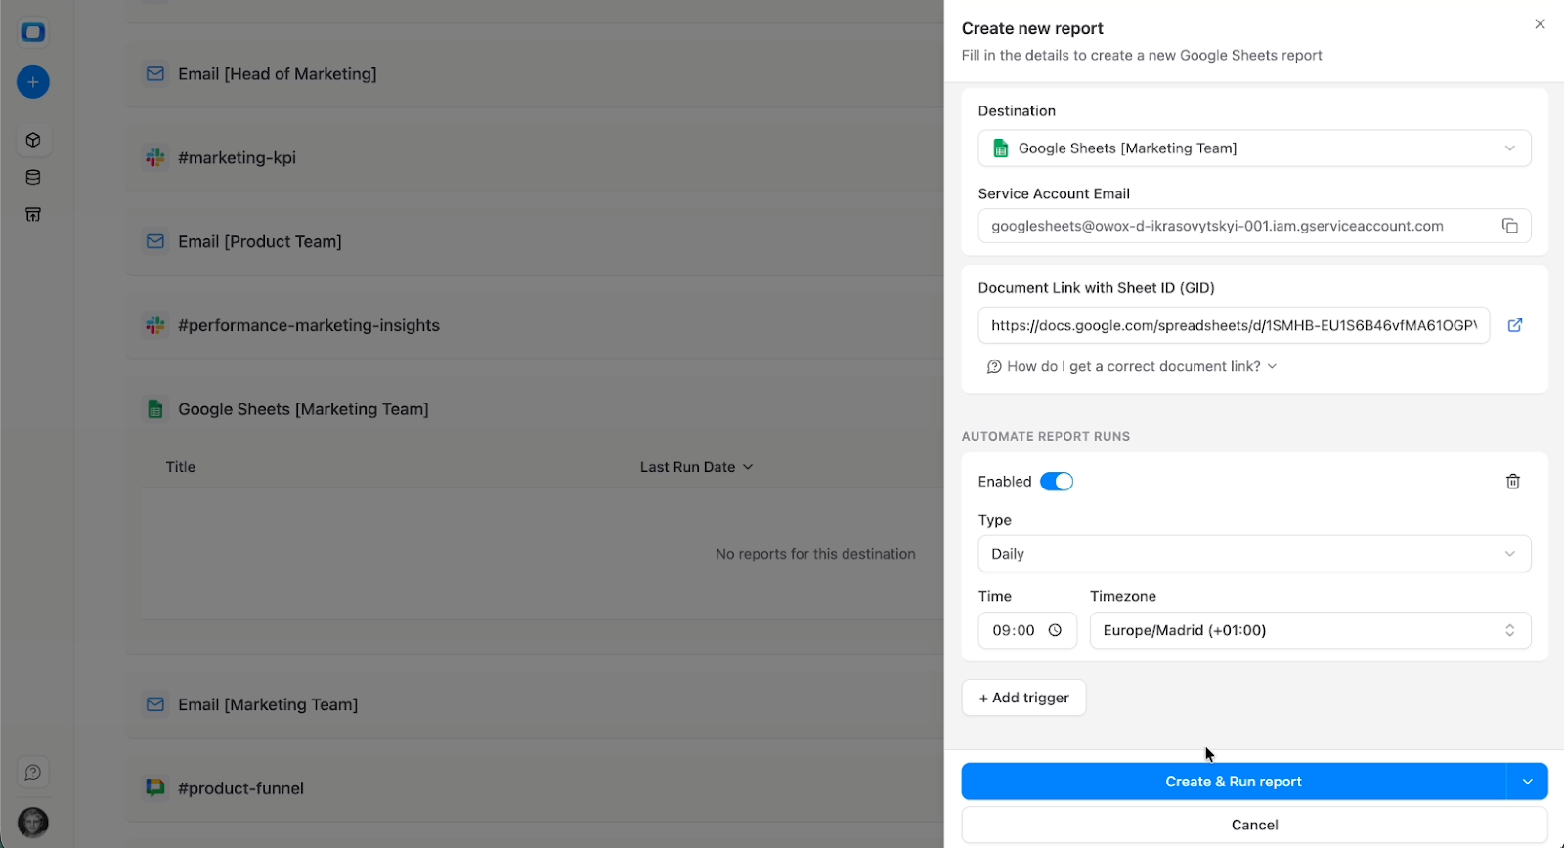
Task: Open the Destination dropdown
Action: (1254, 148)
